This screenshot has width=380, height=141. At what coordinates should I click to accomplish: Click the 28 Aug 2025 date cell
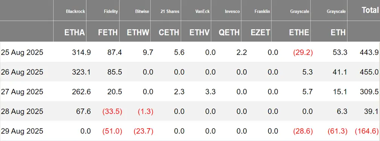point(22,111)
